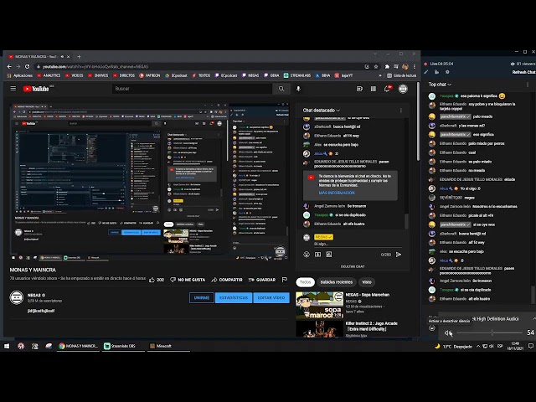
Task: Close the MONAS Y MAINCRA browser tab
Action: click(x=69, y=56)
